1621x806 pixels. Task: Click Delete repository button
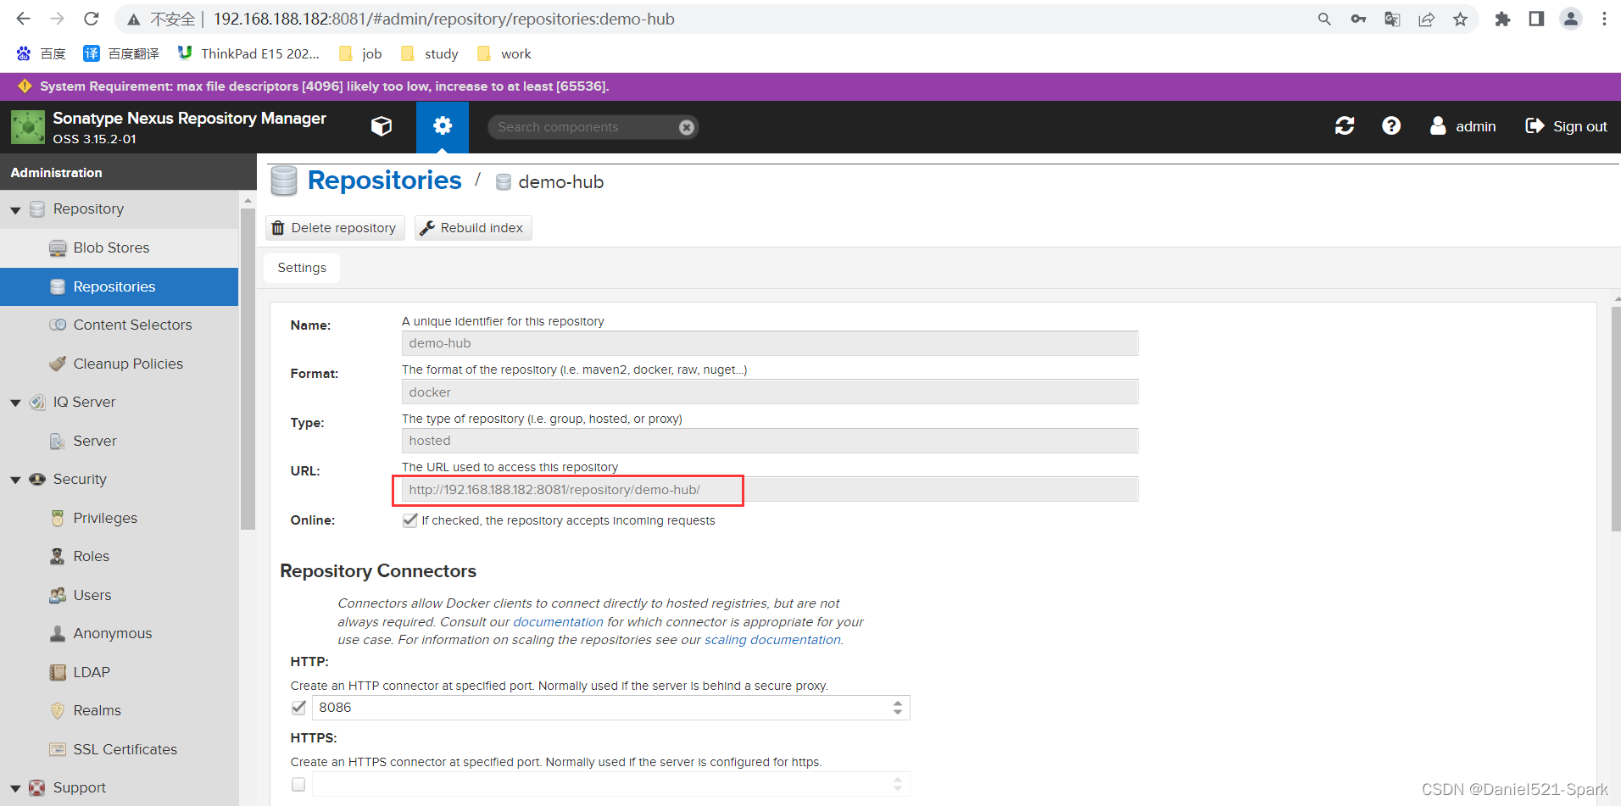point(335,228)
